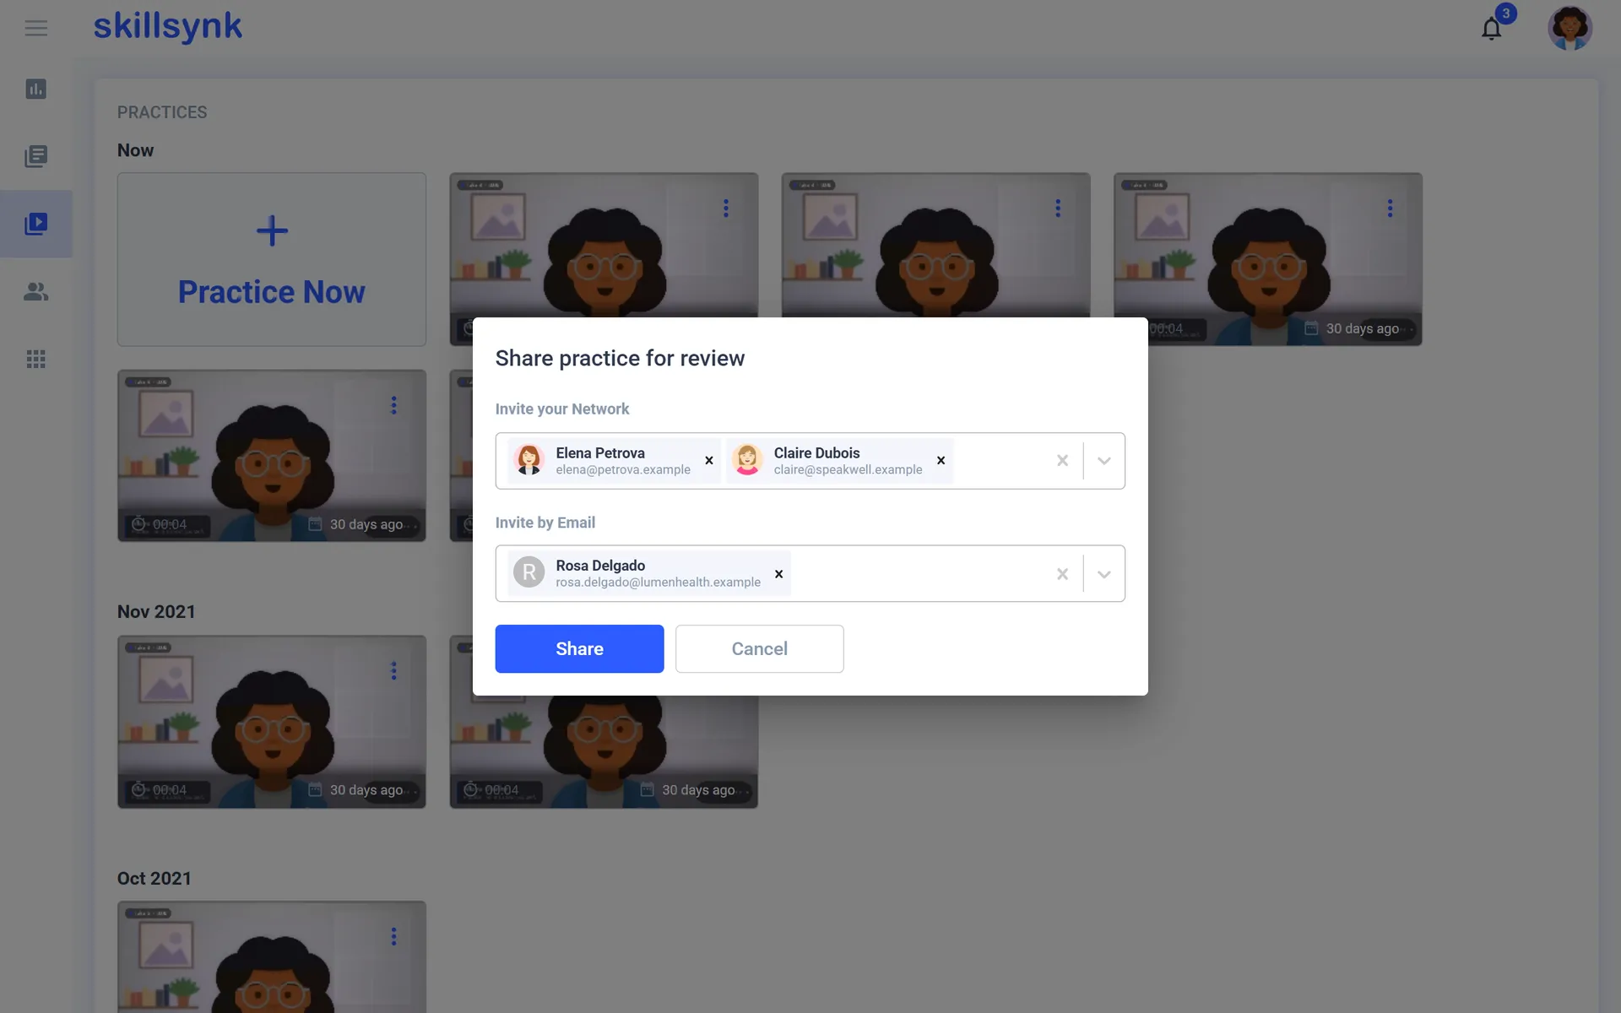The height and width of the screenshot is (1013, 1621).
Task: Click the elena@petrova.example email text
Action: coord(623,470)
